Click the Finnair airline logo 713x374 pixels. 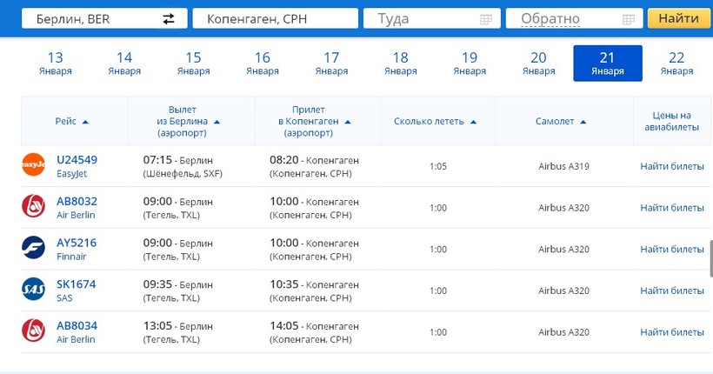click(x=33, y=249)
